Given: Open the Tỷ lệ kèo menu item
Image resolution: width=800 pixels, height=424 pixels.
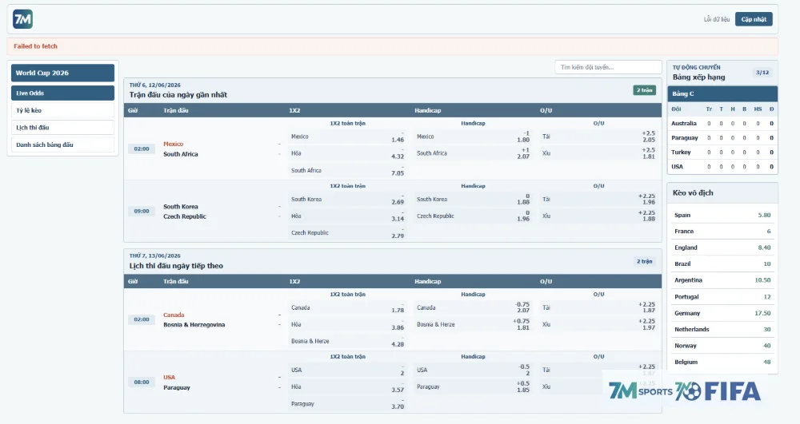Looking at the screenshot, I should click(62, 110).
